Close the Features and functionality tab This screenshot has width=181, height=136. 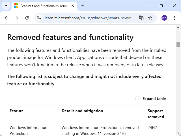point(73,6)
